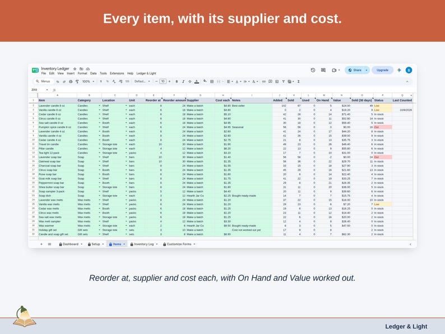This screenshot has height=334, width=445.
Task: Click the Move to folder icon
Action: click(81, 69)
